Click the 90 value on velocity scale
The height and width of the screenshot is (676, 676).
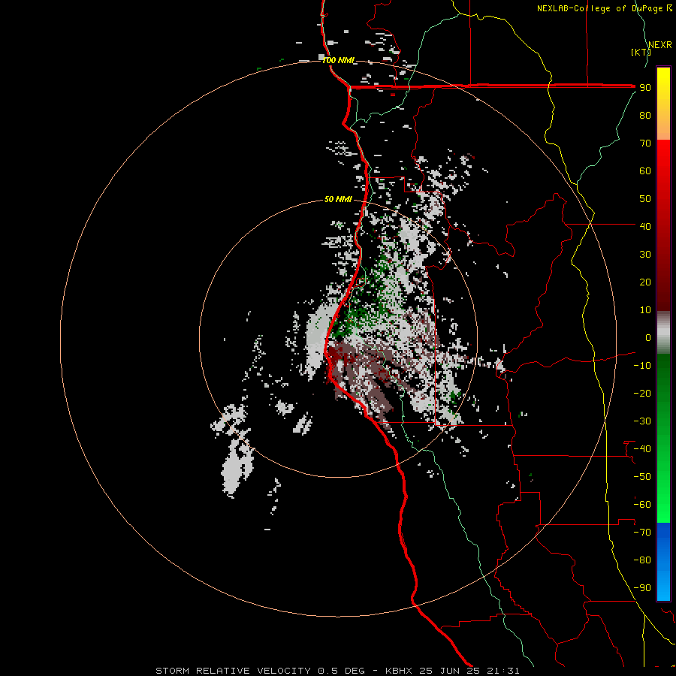click(645, 88)
